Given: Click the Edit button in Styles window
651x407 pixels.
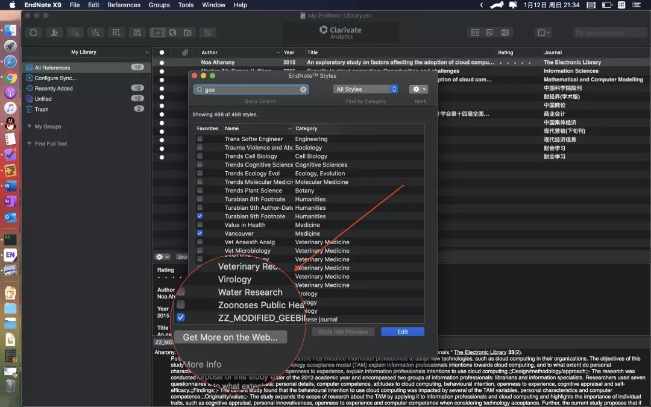Looking at the screenshot, I should [x=402, y=332].
